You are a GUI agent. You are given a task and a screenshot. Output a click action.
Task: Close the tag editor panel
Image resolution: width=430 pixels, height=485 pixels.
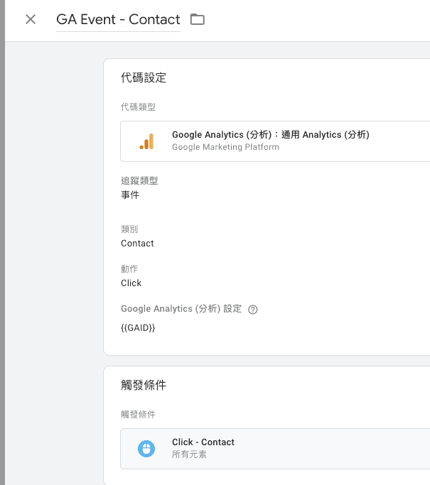[x=31, y=19]
